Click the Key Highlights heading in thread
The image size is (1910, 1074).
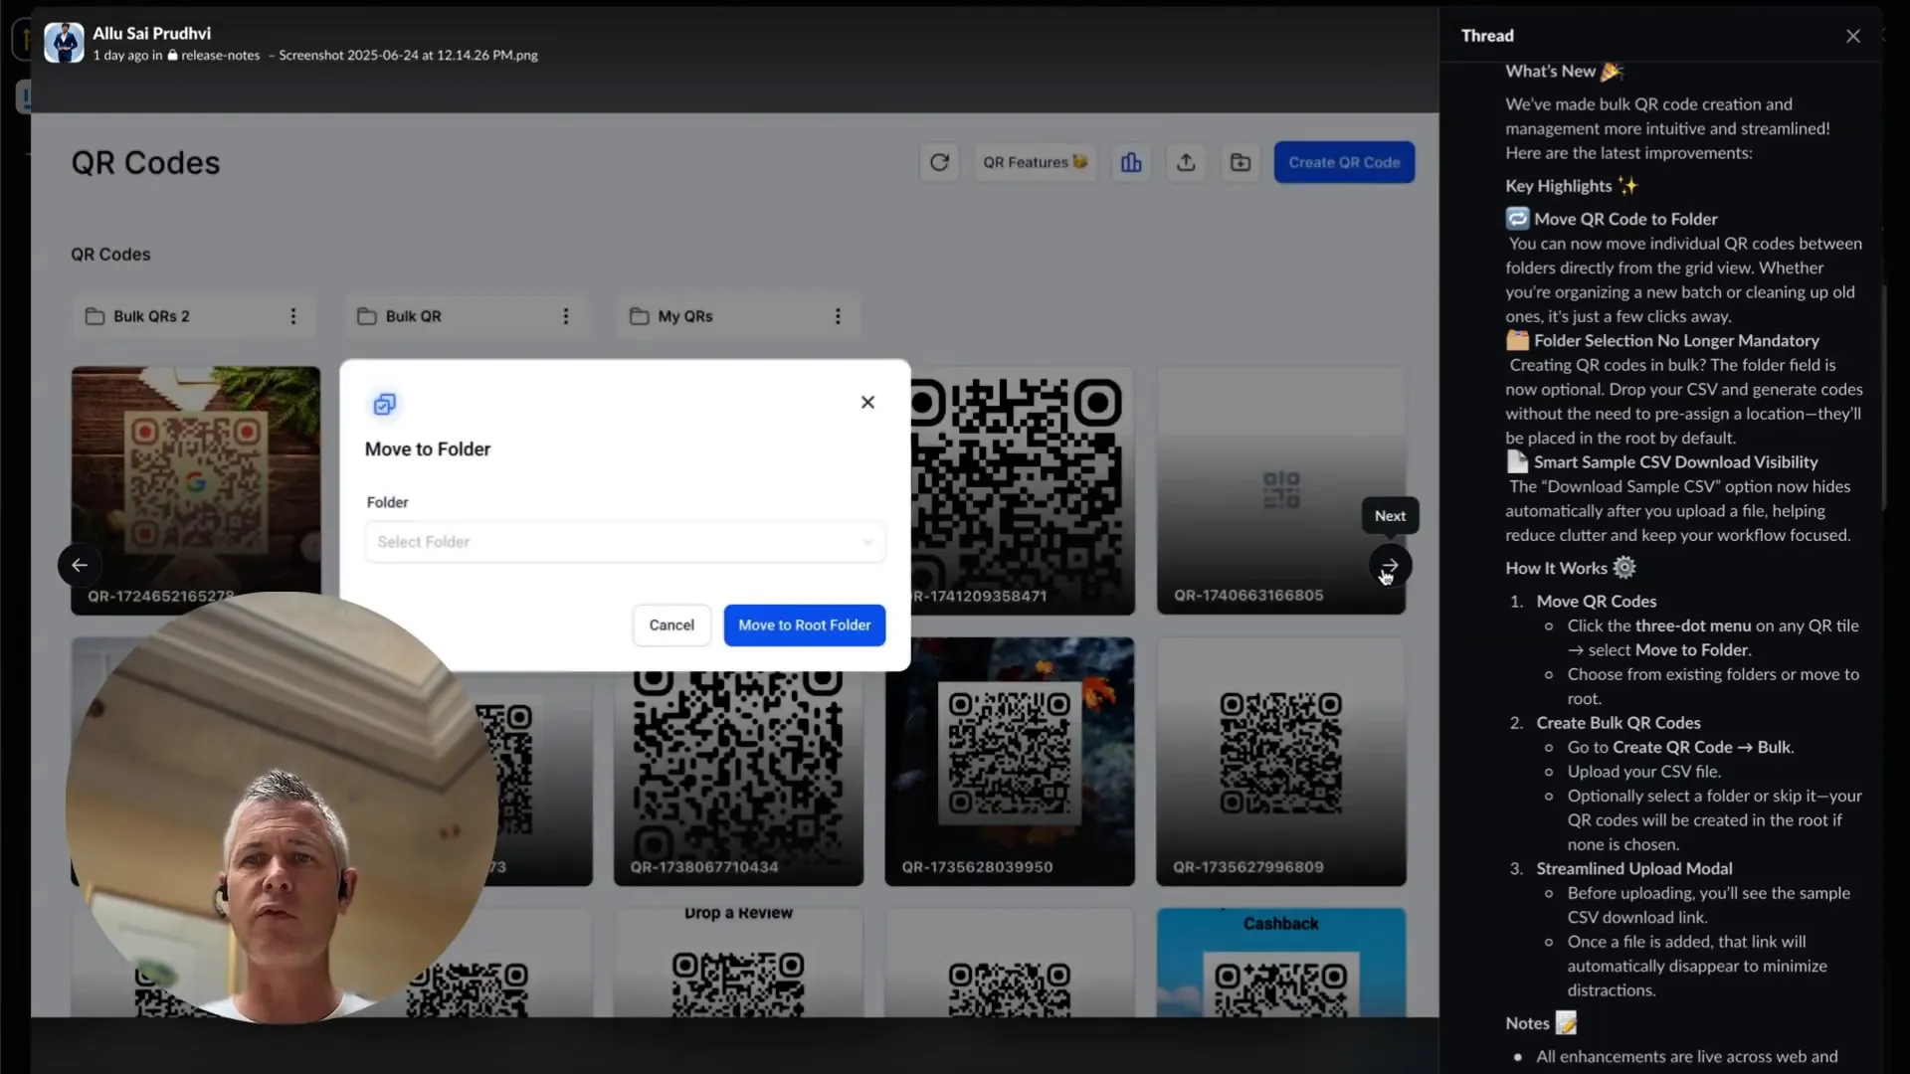pos(1571,186)
